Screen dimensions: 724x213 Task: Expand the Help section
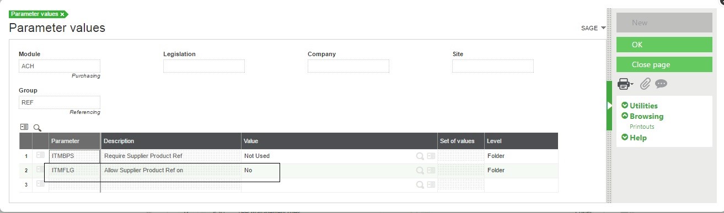[634, 138]
